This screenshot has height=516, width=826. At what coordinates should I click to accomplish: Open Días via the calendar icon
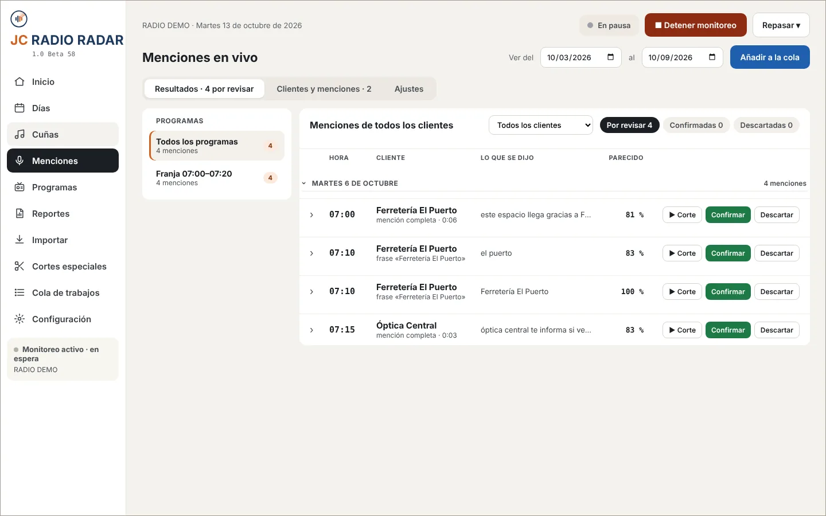tap(20, 108)
